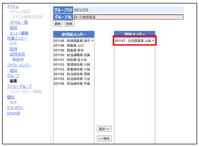Click the ichimill link in sidebar
Viewport: 199px width, 147px height.
point(13,113)
